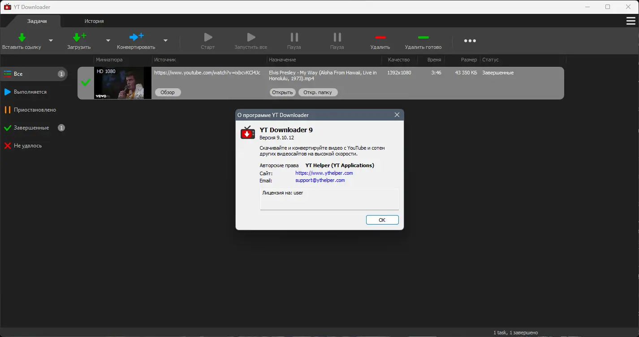
Task: Click the YT Downloader title bar app icon
Action: (7, 7)
